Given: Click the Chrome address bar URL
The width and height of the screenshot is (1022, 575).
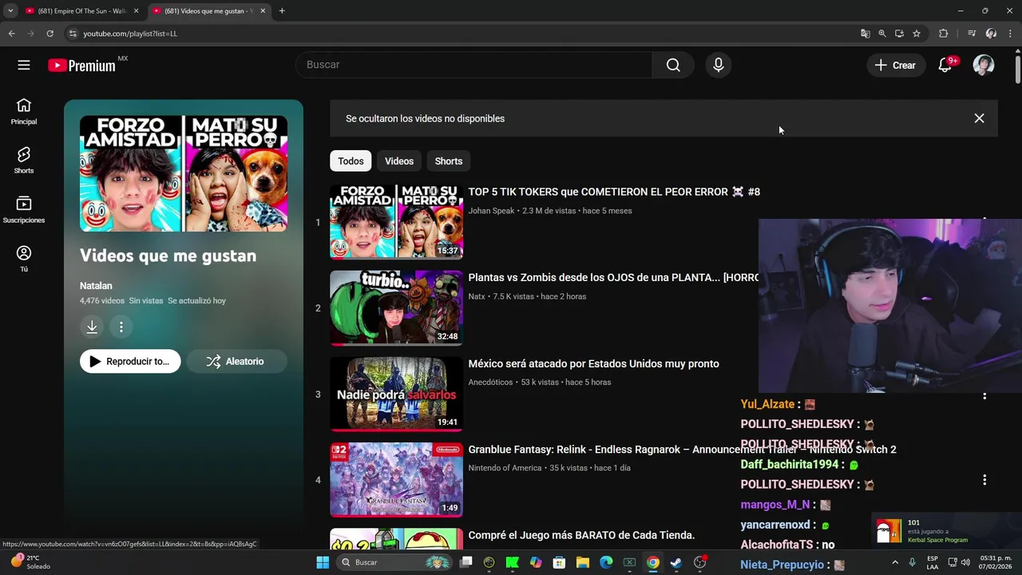Looking at the screenshot, I should (130, 34).
